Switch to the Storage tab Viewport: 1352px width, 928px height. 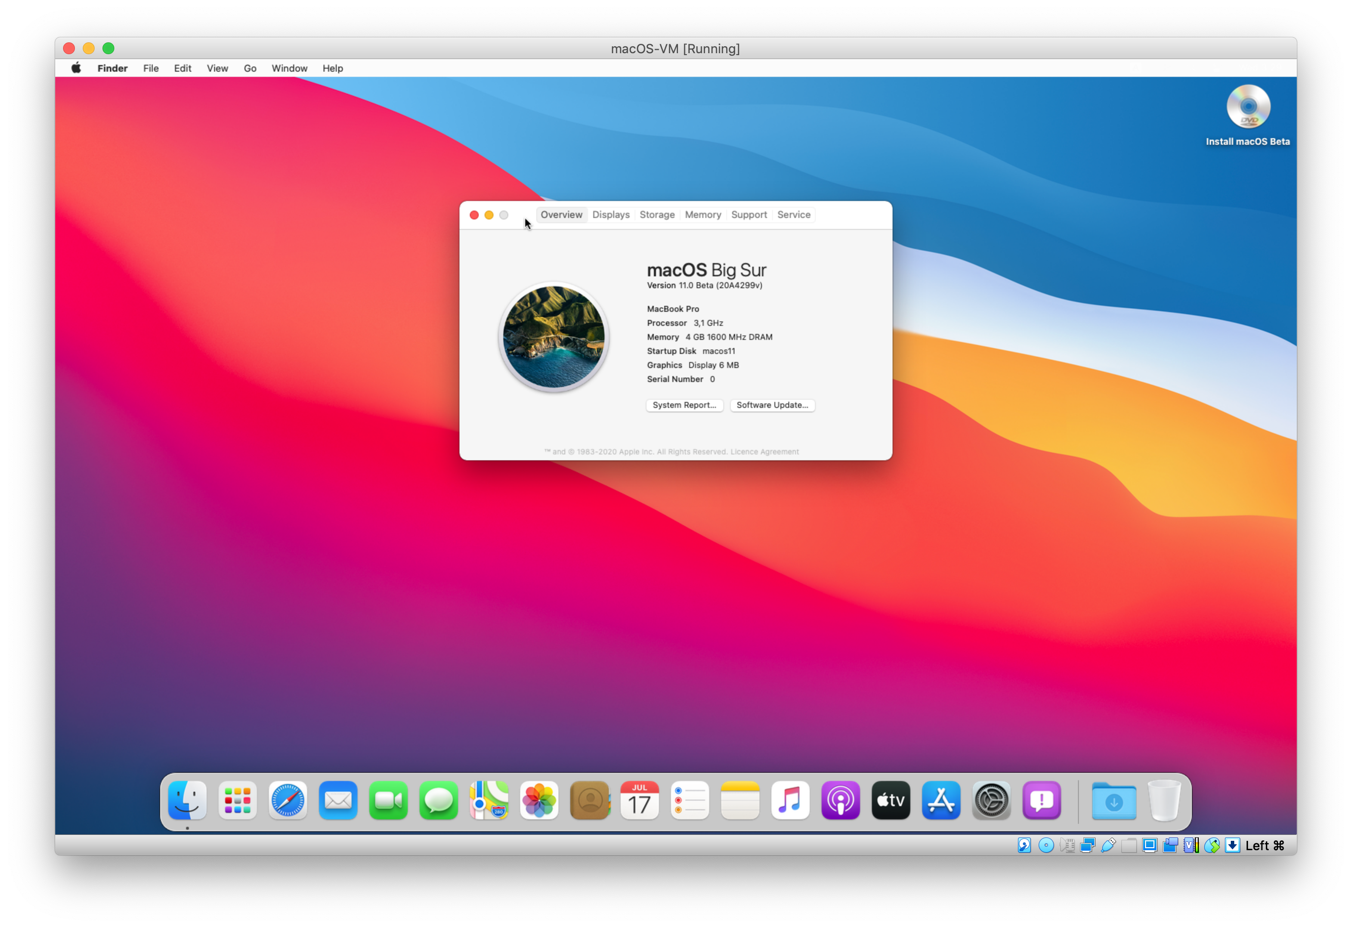click(657, 215)
